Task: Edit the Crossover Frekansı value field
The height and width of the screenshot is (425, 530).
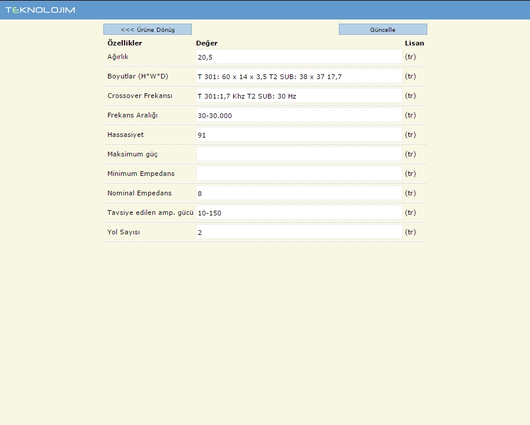Action: [299, 96]
